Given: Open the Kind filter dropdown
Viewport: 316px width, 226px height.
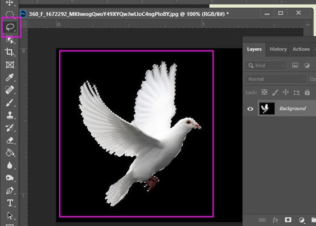Looking at the screenshot, I should click(x=266, y=65).
